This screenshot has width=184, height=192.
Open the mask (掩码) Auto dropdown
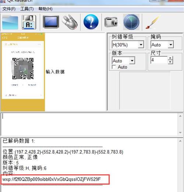pyautogui.click(x=171, y=45)
